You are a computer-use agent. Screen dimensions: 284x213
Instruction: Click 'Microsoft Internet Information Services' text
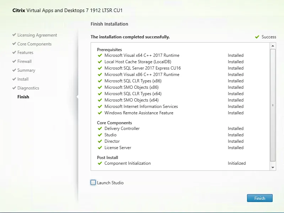[x=141, y=106]
